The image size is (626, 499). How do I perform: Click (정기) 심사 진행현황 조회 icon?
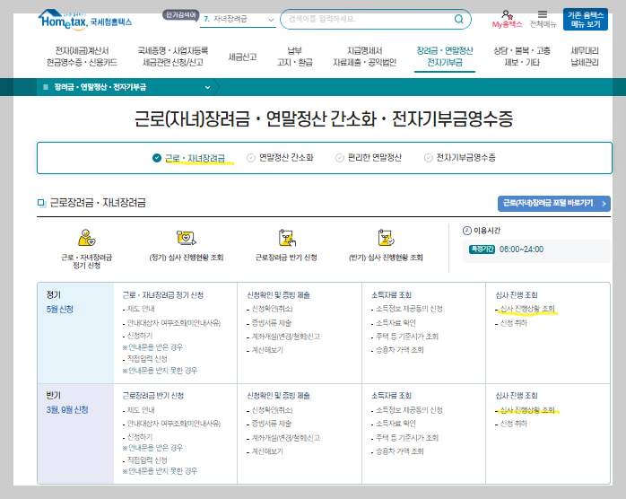[x=187, y=237]
